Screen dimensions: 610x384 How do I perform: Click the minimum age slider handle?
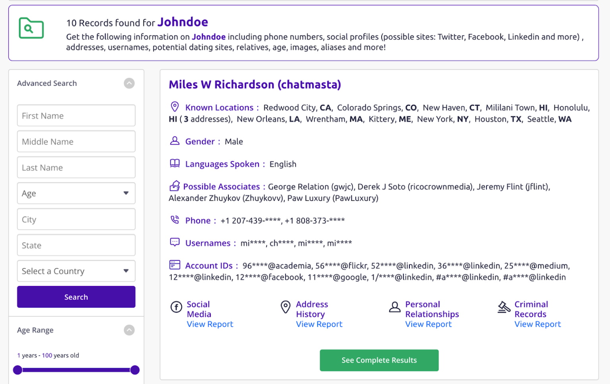pyautogui.click(x=17, y=370)
